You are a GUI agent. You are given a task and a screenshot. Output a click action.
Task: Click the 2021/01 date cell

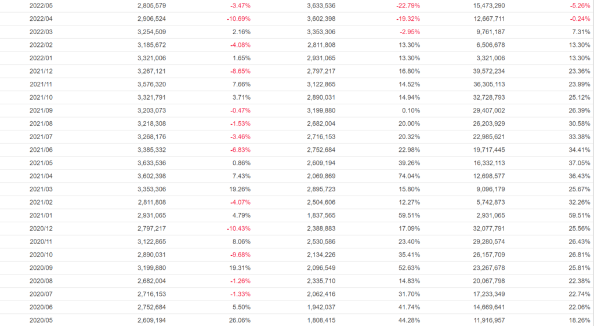point(41,216)
